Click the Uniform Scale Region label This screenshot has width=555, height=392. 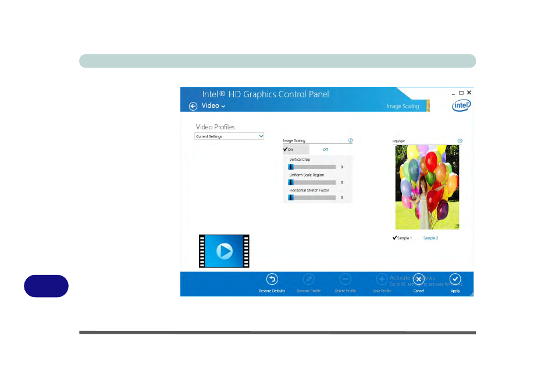tap(307, 175)
